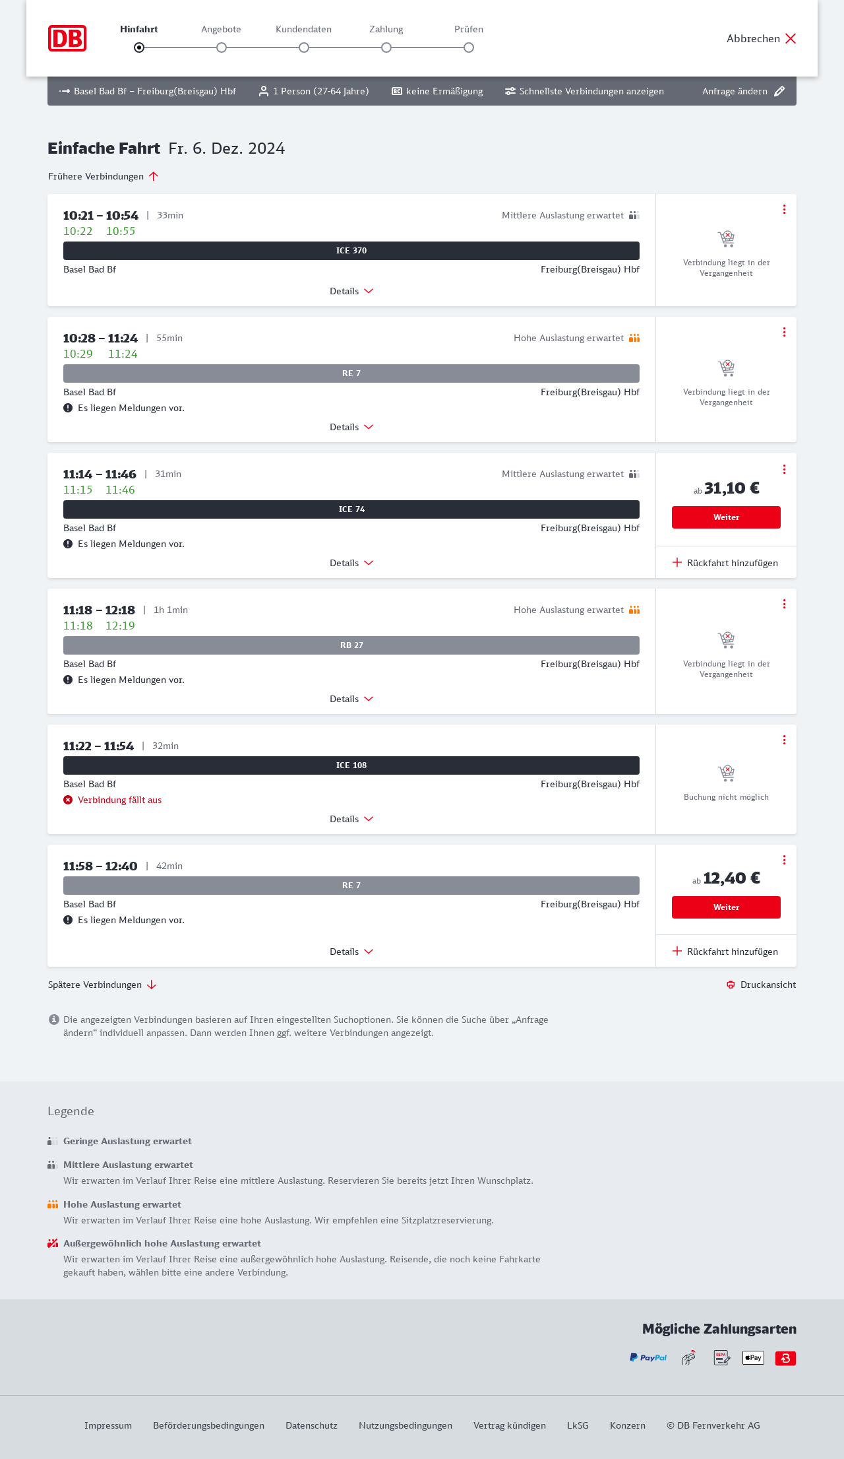
Task: Show earlier connections (Frühere Verbindungen)
Action: pyautogui.click(x=104, y=176)
